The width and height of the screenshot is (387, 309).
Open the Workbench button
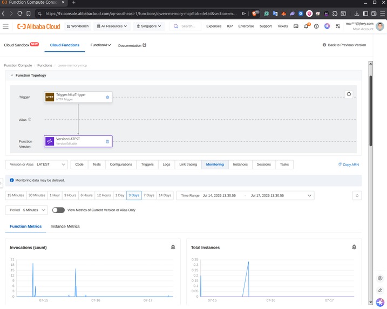pos(78,26)
